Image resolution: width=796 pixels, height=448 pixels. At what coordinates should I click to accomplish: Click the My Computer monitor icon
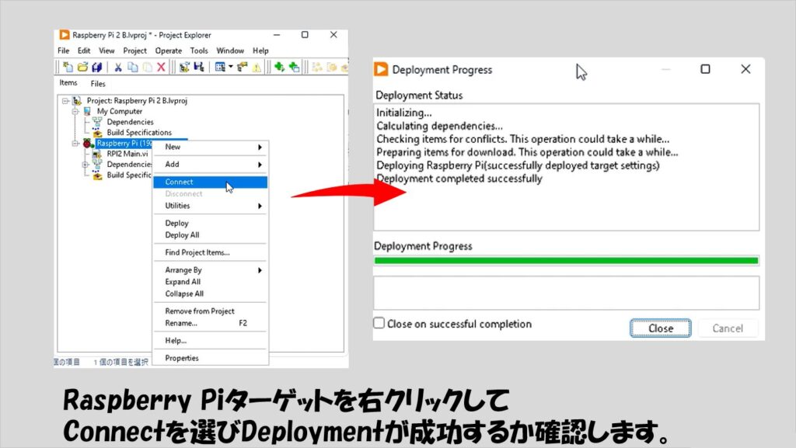click(x=87, y=111)
